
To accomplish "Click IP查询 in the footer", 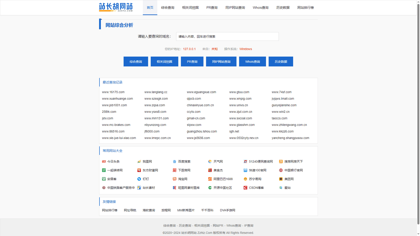I will pyautogui.click(x=249, y=226).
